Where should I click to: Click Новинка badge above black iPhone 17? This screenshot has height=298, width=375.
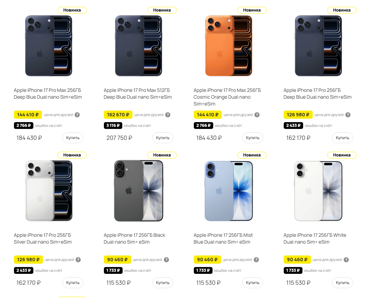[162, 155]
